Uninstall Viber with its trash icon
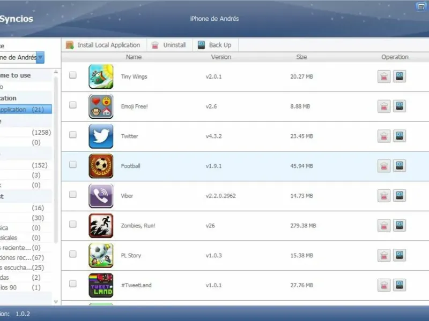429x321 pixels. click(x=384, y=196)
